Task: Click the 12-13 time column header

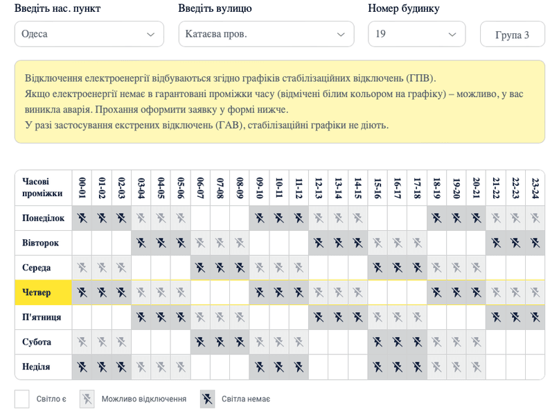Action: [319, 188]
